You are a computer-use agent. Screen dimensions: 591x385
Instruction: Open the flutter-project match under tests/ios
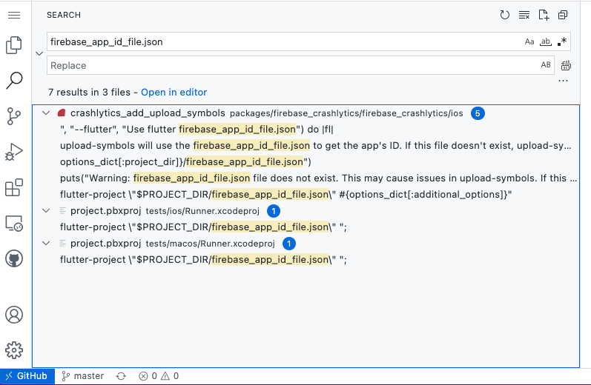tap(306, 227)
